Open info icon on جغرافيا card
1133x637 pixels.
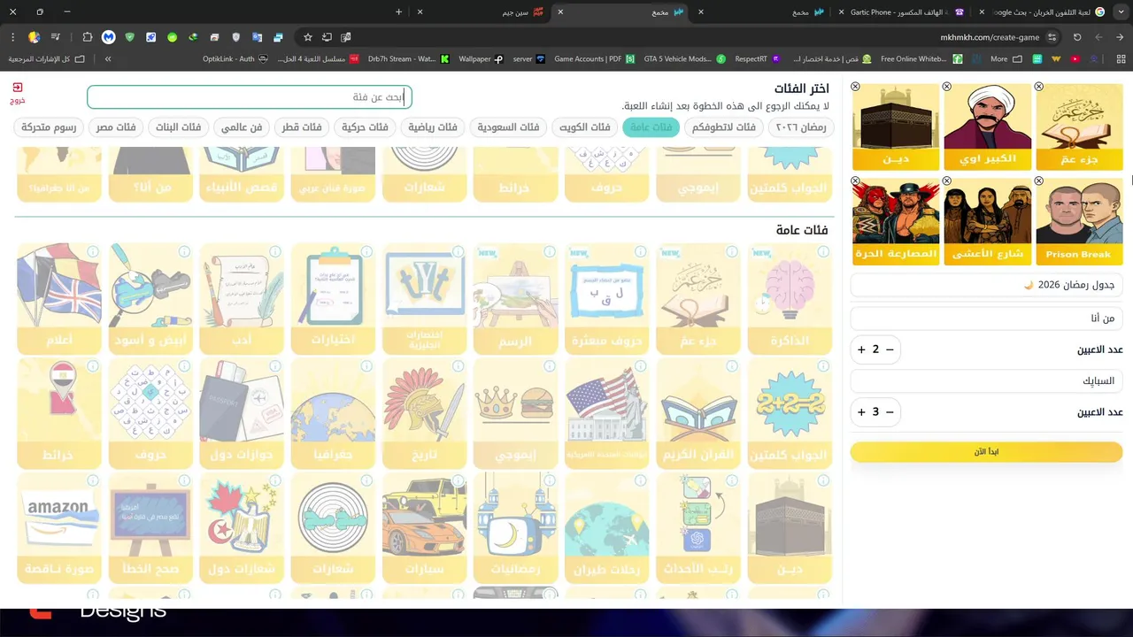click(x=366, y=366)
